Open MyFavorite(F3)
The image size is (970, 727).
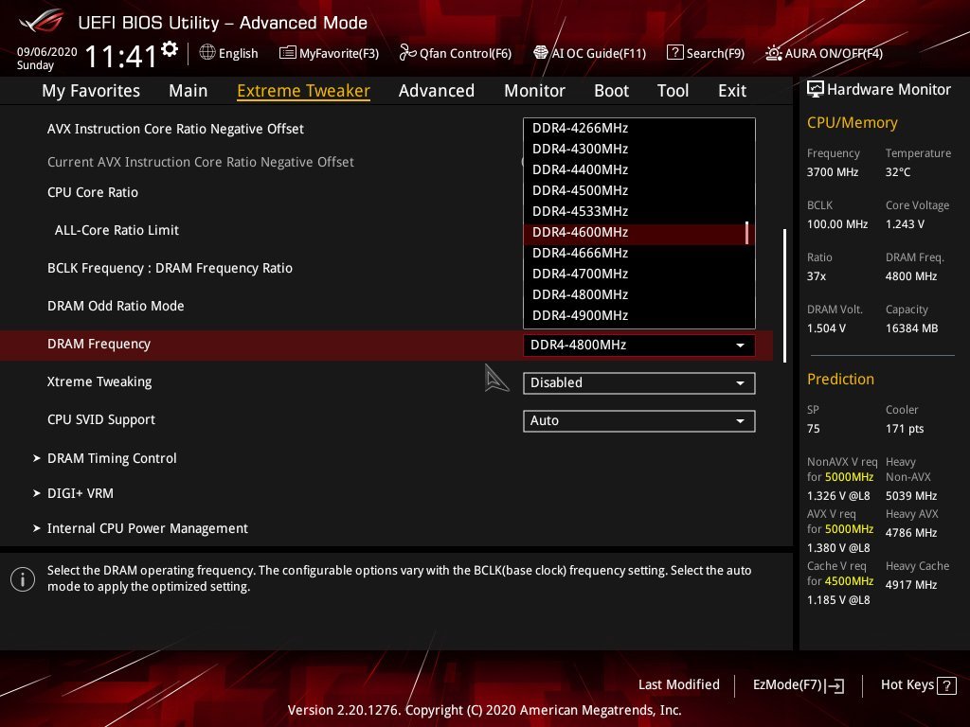pyautogui.click(x=329, y=53)
